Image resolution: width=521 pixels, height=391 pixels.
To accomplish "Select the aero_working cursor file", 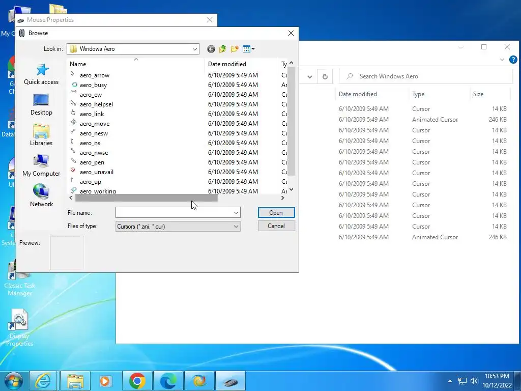I will 98,191.
